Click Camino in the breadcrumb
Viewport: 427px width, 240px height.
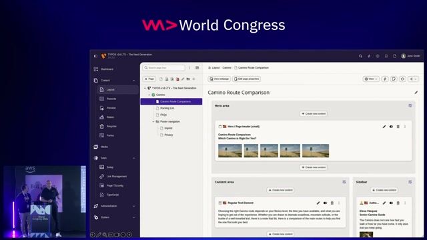[x=227, y=68]
